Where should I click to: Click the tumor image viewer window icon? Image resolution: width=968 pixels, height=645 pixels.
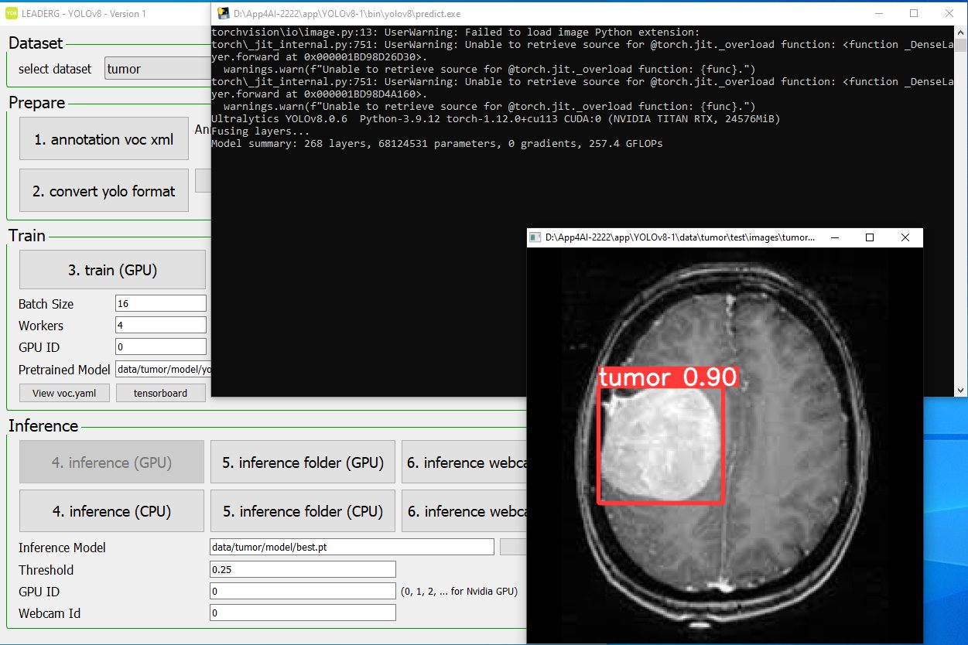click(535, 237)
